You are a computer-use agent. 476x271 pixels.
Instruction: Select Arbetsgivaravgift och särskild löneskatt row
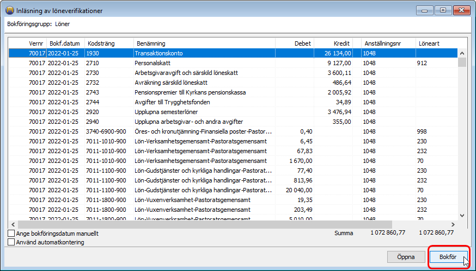233,73
